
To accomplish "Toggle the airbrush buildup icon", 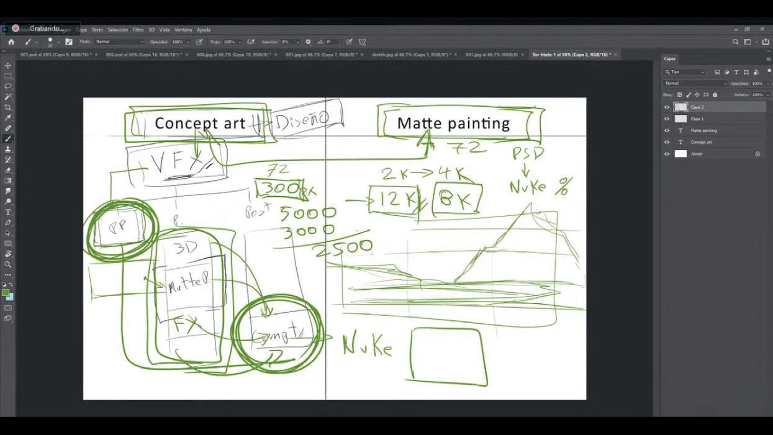I will [251, 42].
